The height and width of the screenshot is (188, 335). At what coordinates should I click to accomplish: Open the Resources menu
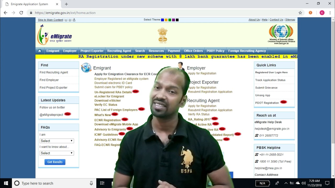(156, 51)
